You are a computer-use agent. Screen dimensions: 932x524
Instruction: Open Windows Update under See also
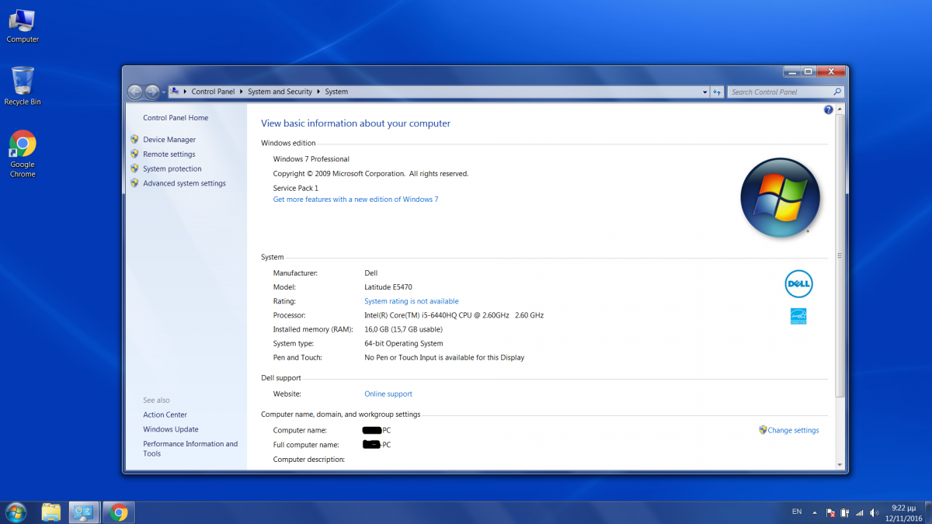click(171, 429)
